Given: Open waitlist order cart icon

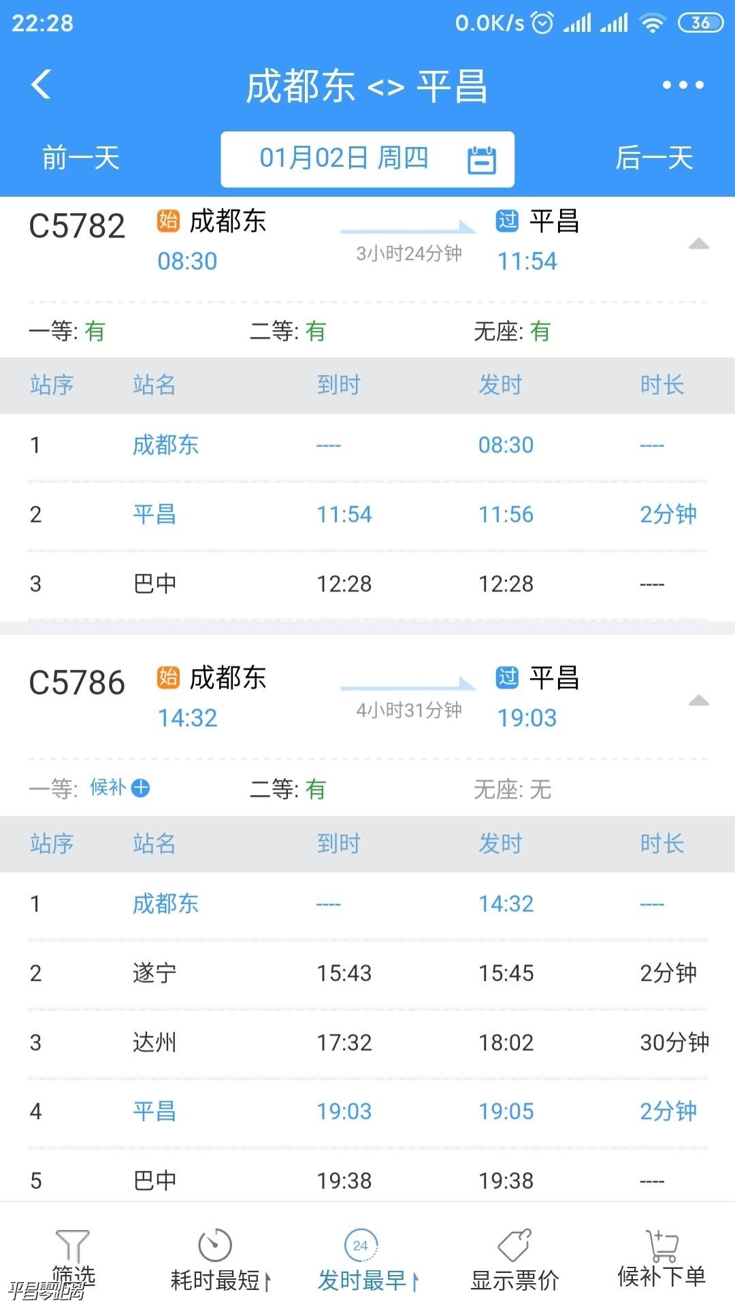Looking at the screenshot, I should pos(661,1246).
